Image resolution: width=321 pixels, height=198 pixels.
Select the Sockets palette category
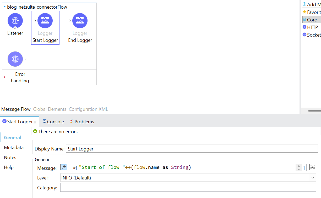312,35
